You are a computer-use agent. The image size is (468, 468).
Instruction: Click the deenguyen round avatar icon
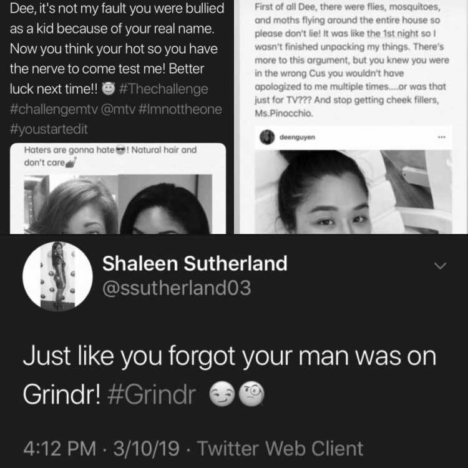[x=267, y=137]
